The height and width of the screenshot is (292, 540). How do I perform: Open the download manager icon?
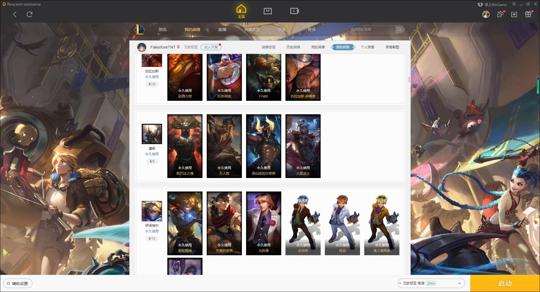pyautogui.click(x=514, y=14)
